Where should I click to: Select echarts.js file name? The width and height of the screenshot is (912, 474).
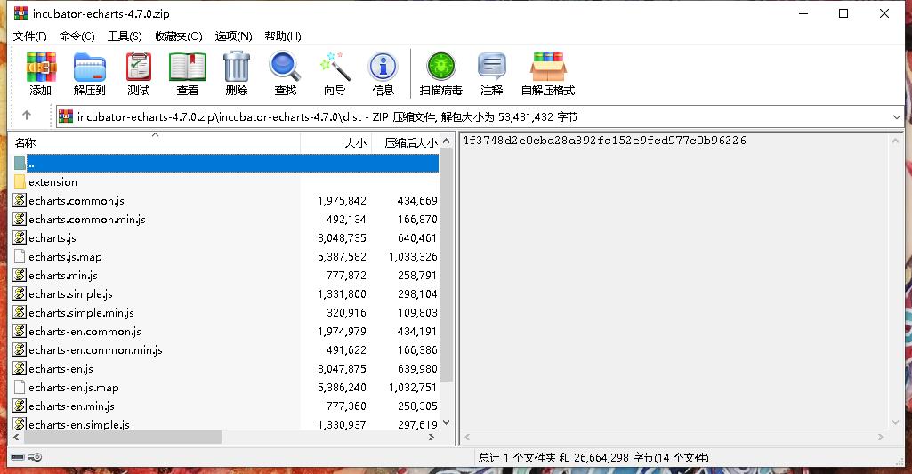(52, 237)
